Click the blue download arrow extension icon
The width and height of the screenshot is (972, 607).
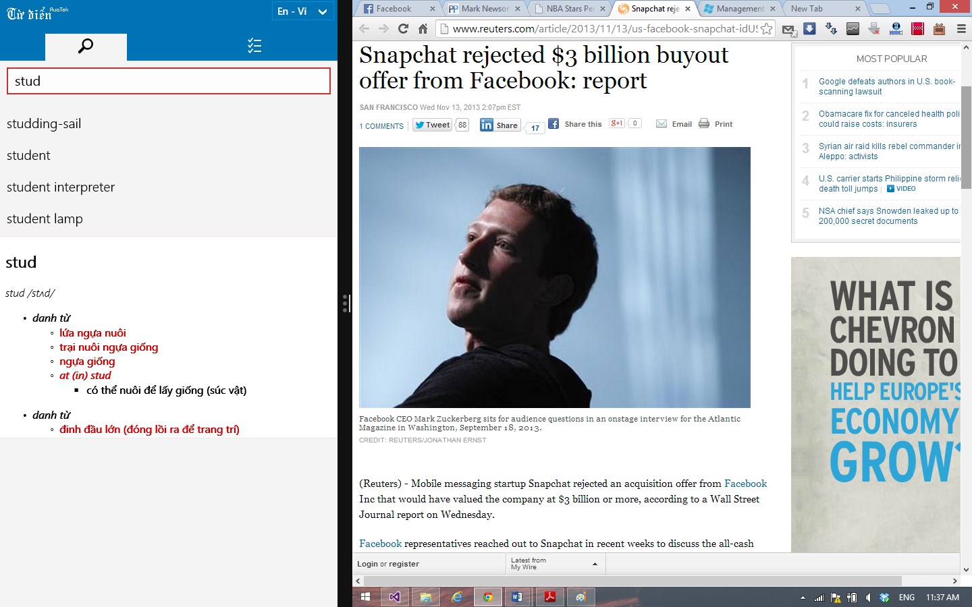[x=809, y=28]
